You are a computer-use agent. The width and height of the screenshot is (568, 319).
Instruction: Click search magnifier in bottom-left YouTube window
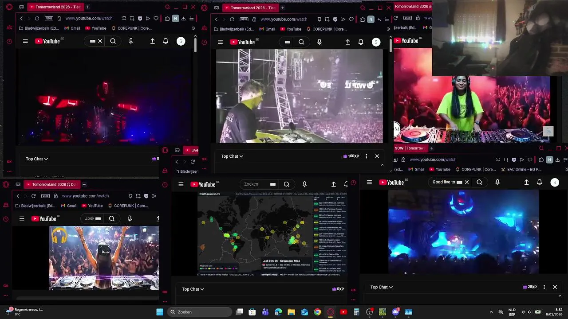click(x=112, y=218)
